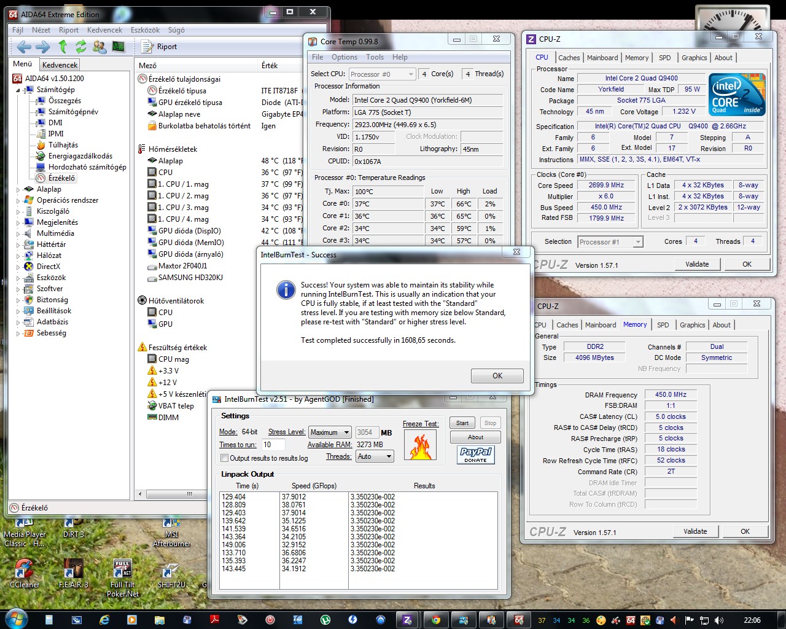This screenshot has height=629, width=786.
Task: Open Graphics tab in lower CPU-Z window
Action: 693,325
